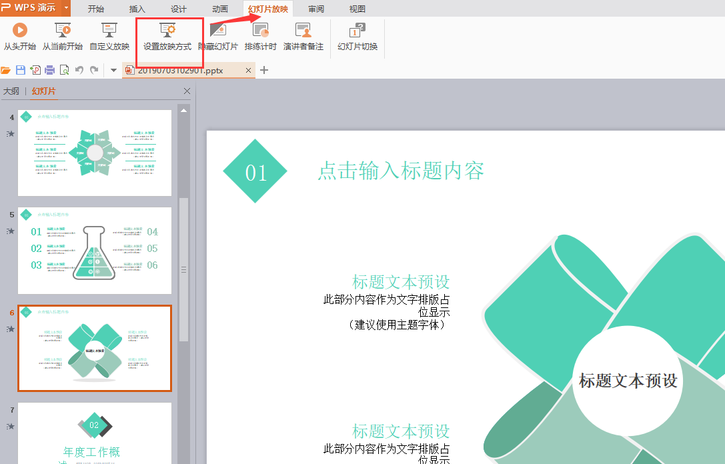Switch to the 插入 ribbon tab
Image resolution: width=725 pixels, height=464 pixels.
[137, 9]
